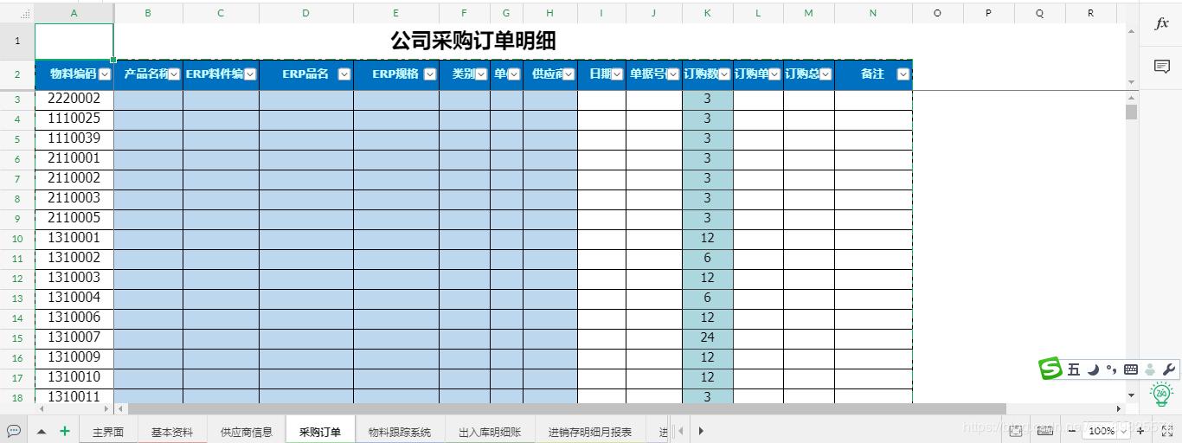Add a new sheet with the green plus
This screenshot has width=1182, height=443.
point(65,431)
